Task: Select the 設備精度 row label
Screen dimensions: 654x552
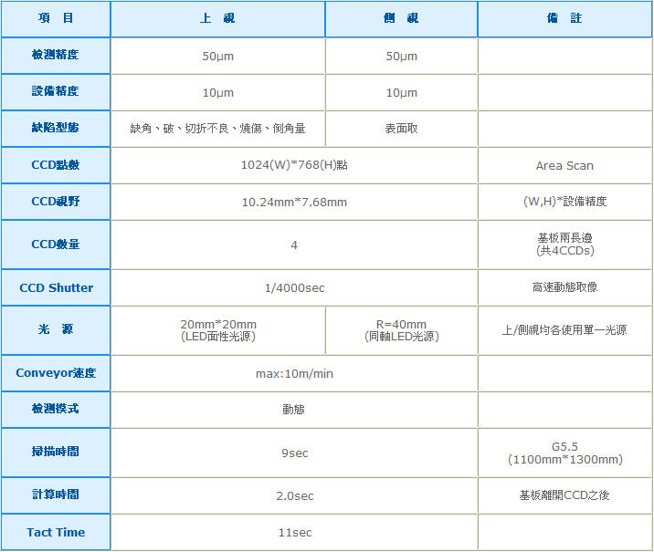Action: (x=56, y=92)
